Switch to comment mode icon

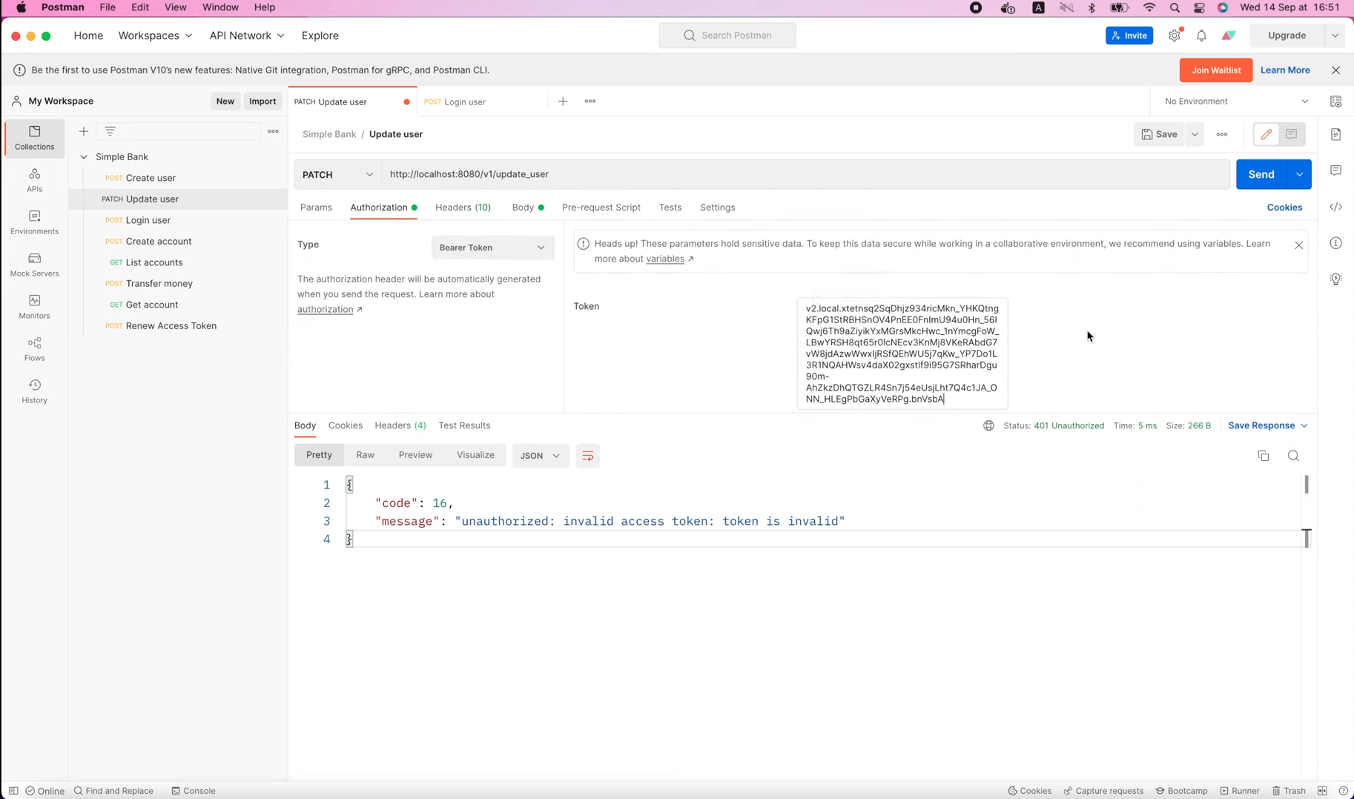(x=1292, y=134)
